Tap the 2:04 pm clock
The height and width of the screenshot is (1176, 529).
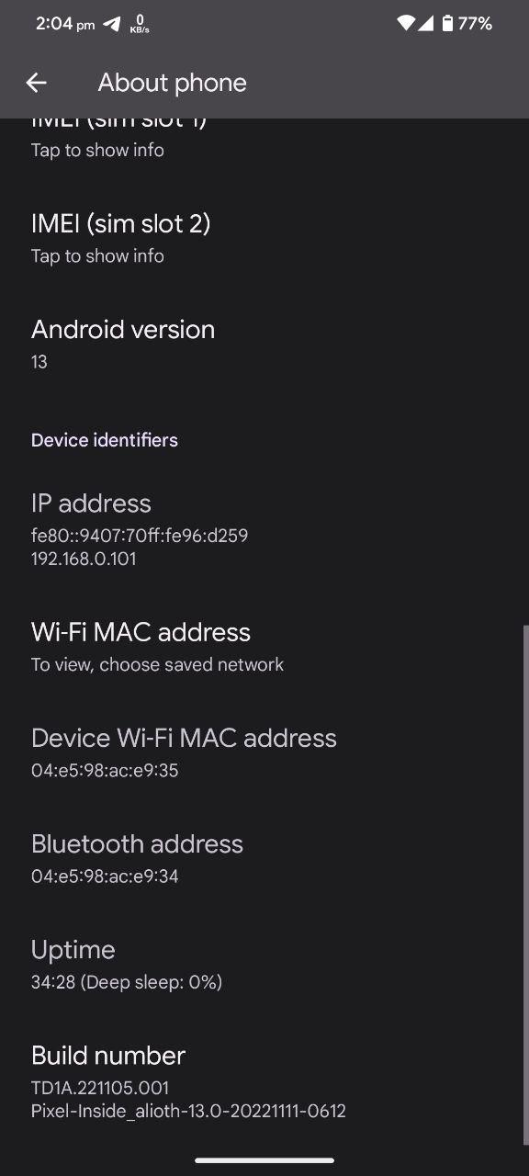pyautogui.click(x=64, y=25)
